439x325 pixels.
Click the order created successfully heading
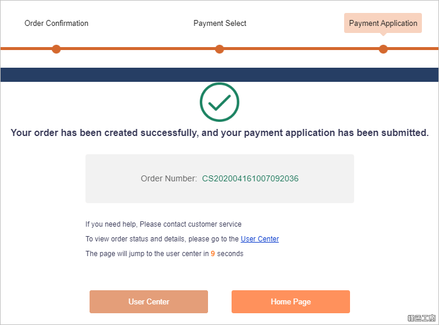coord(219,132)
